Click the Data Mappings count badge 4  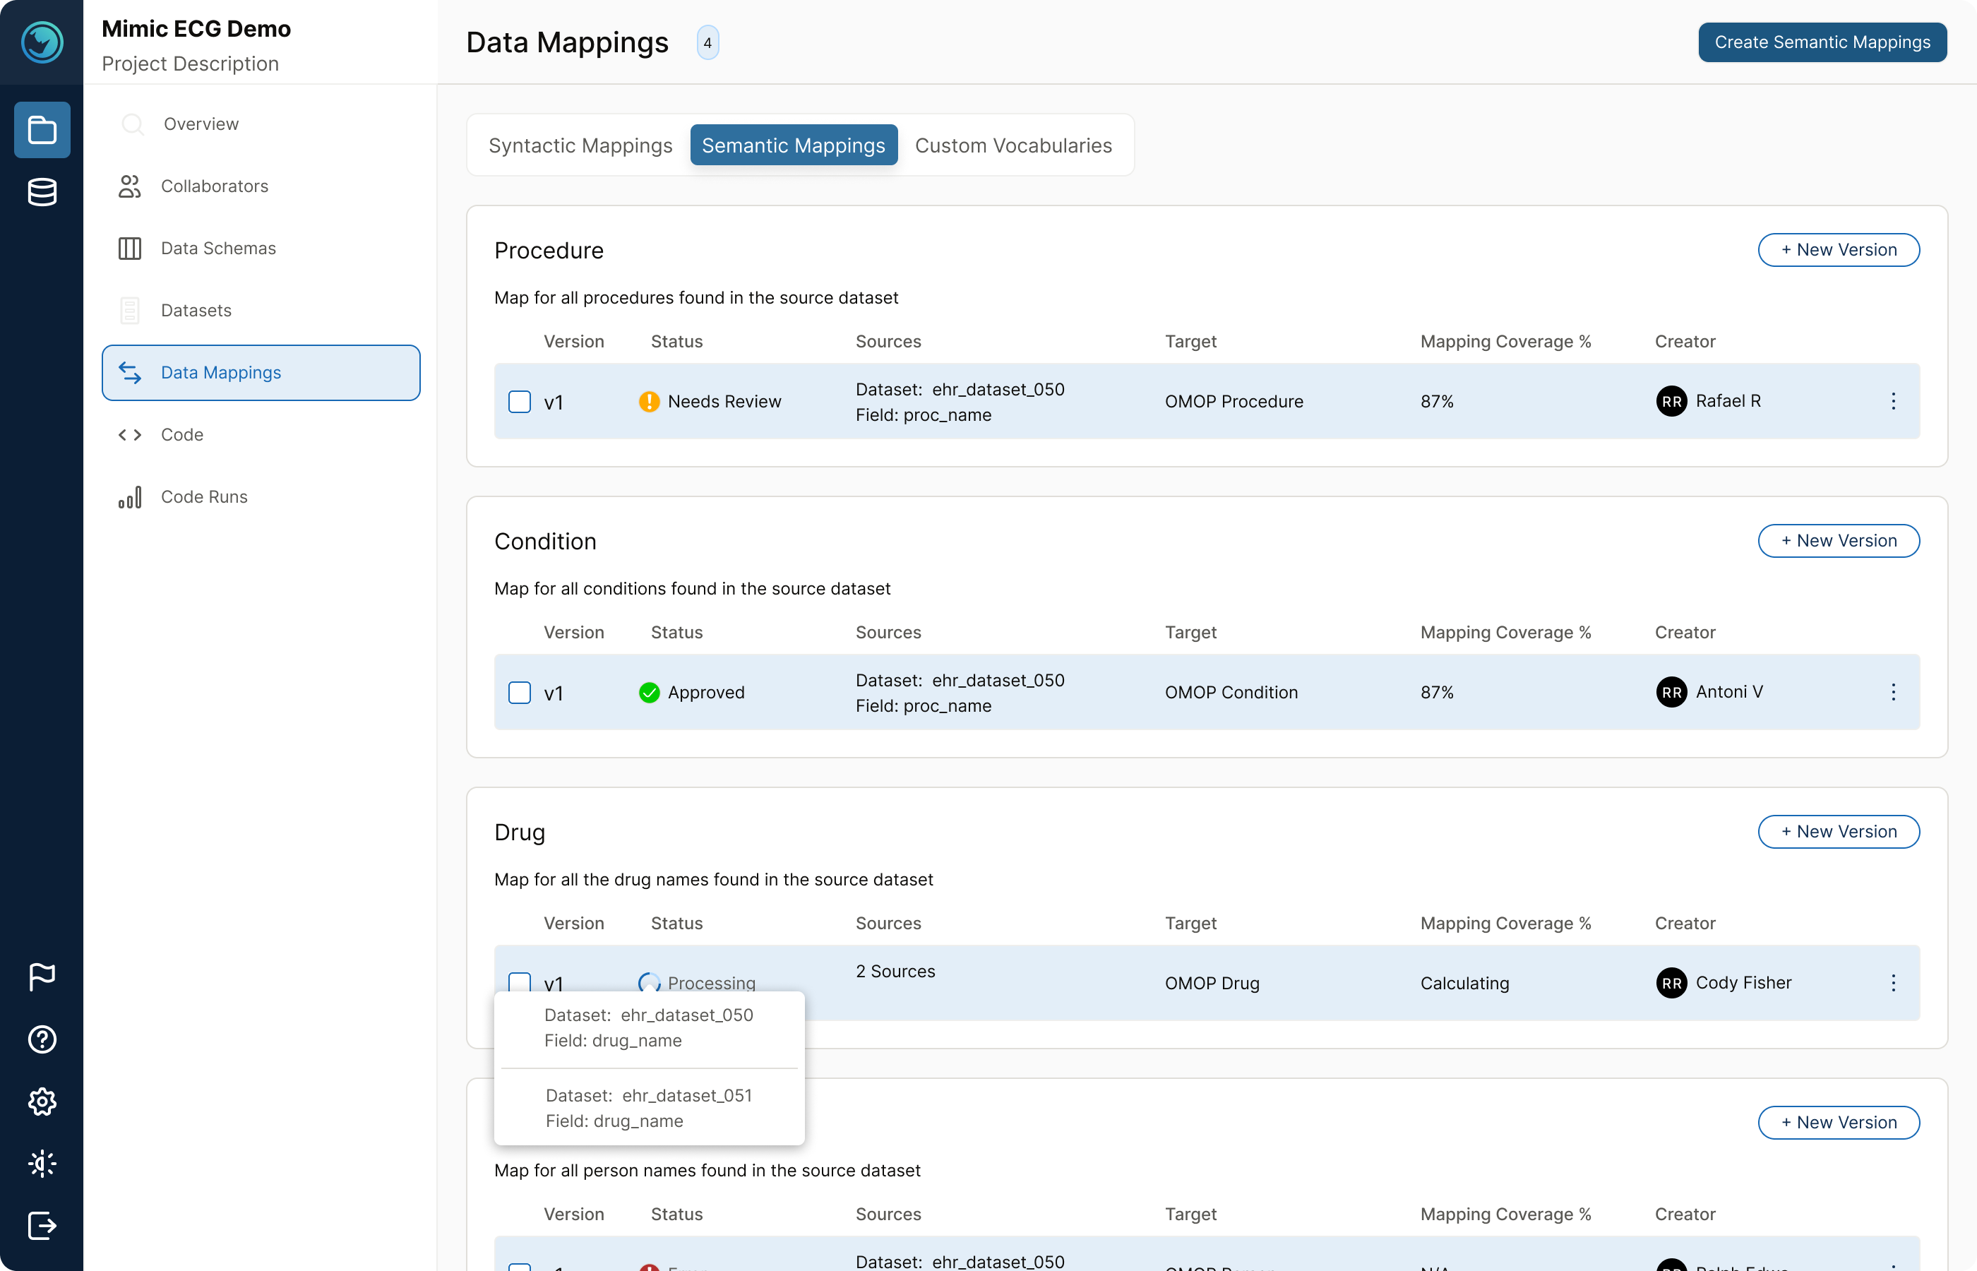pyautogui.click(x=707, y=43)
